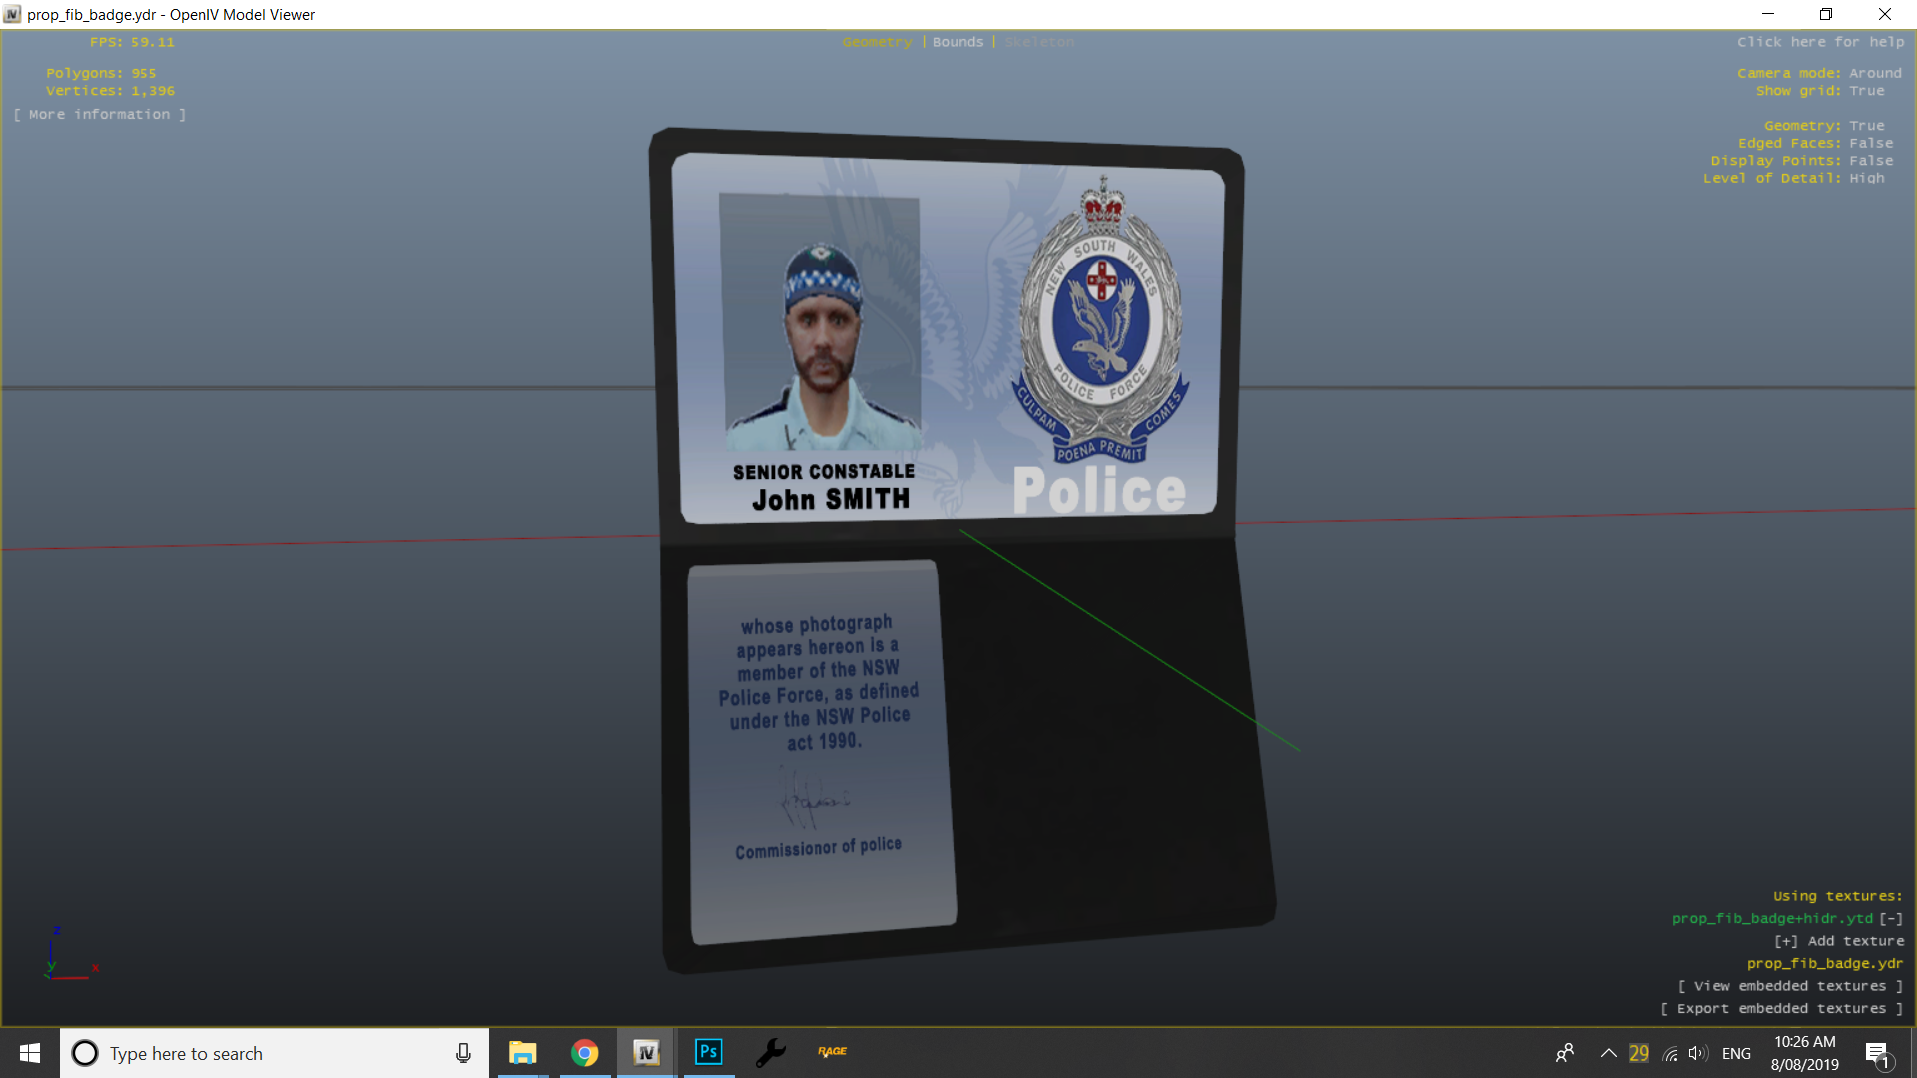Click the OpenIV taskbar icon

[646, 1052]
